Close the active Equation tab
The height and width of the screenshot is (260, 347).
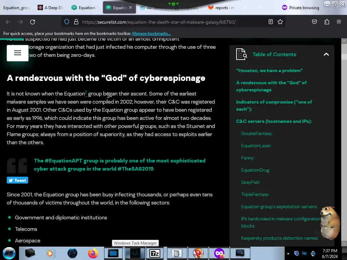(130, 7)
